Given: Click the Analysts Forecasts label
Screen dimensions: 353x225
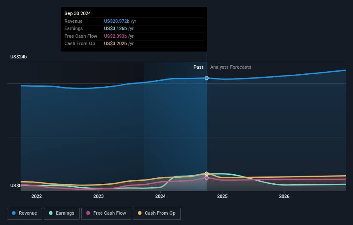Looking at the screenshot, I should [x=231, y=67].
